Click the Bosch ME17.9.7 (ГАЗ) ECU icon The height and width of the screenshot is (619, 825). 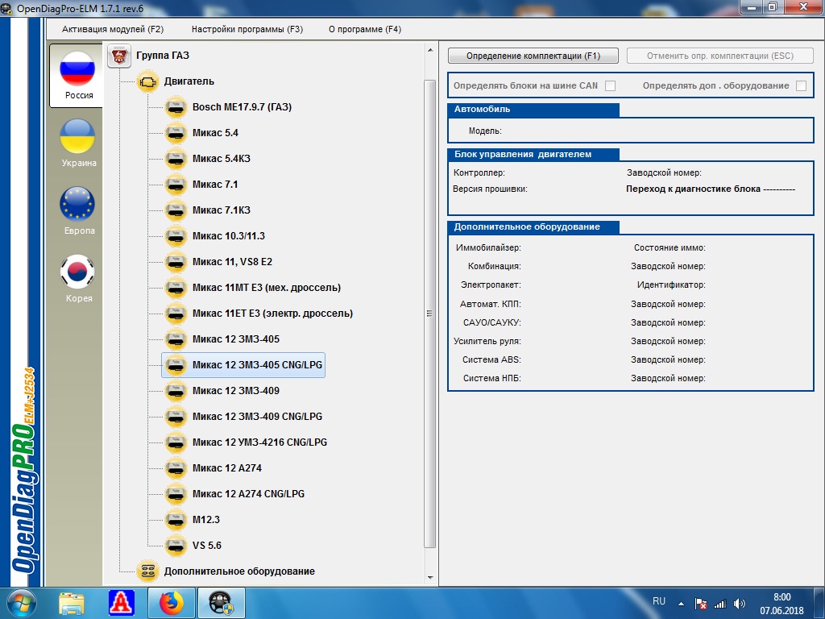(176, 107)
